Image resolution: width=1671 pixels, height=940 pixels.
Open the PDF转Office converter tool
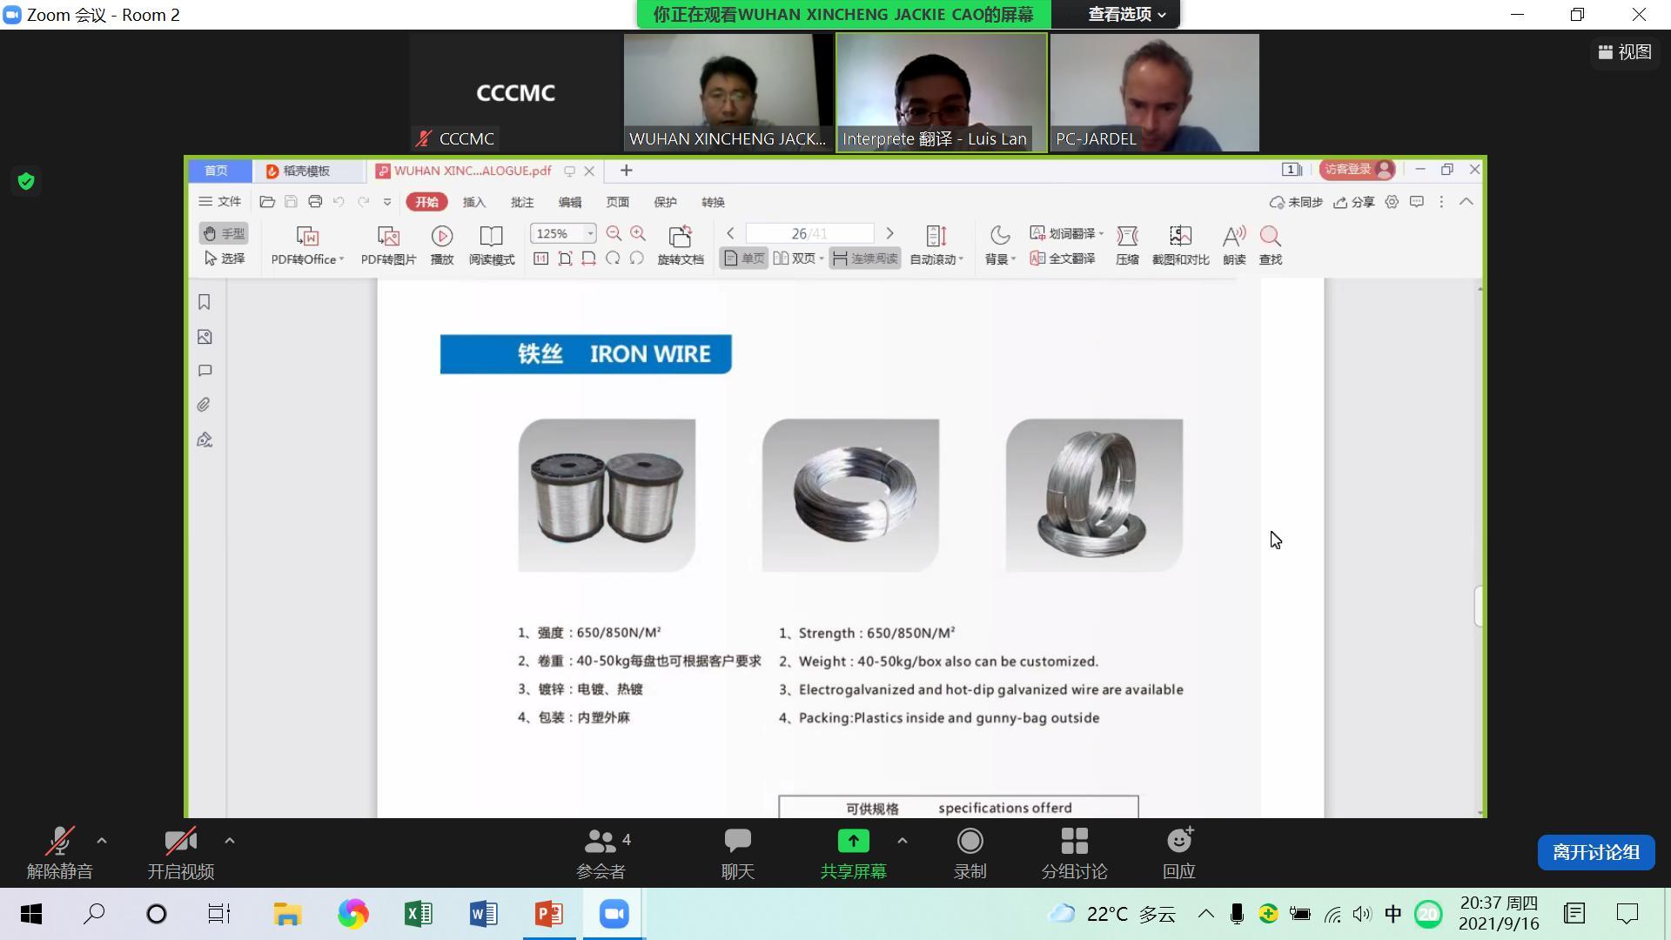coord(307,245)
